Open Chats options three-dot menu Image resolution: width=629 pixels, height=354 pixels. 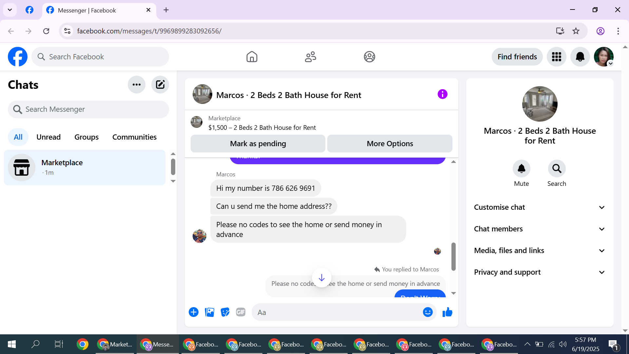point(137,85)
